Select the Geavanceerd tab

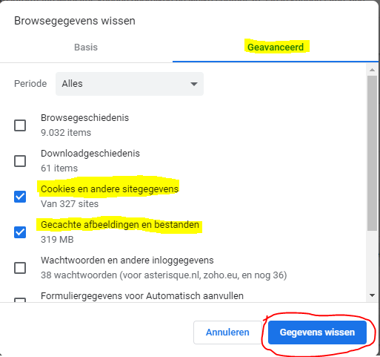click(276, 48)
